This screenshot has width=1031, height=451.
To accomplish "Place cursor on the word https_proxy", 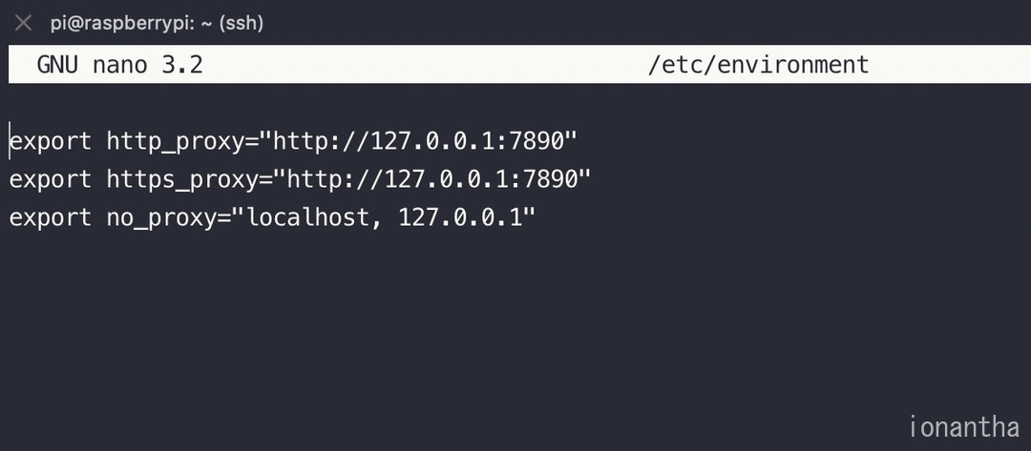I will click(x=182, y=179).
